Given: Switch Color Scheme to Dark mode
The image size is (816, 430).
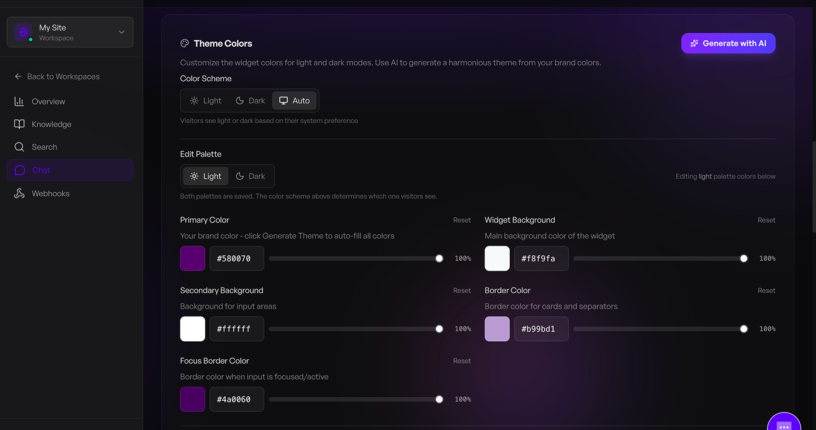Looking at the screenshot, I should [x=250, y=100].
